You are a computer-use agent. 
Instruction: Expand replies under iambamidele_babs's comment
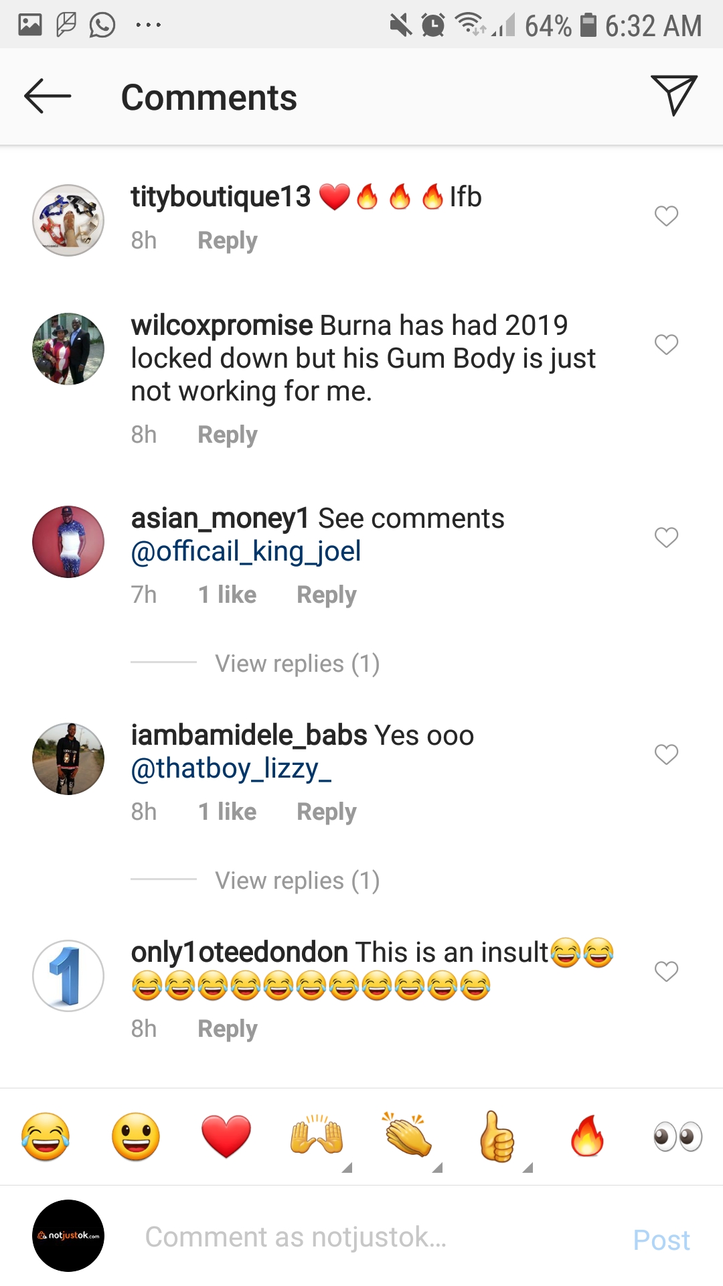297,881
